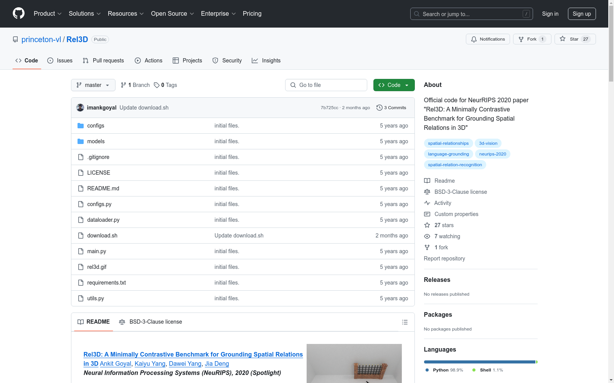614x383 pixels.
Task: Select the README tab
Action: (x=94, y=322)
